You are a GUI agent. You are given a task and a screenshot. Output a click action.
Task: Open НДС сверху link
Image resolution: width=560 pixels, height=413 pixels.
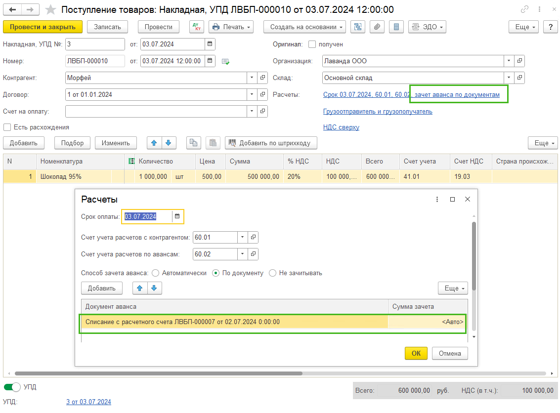pyautogui.click(x=341, y=127)
